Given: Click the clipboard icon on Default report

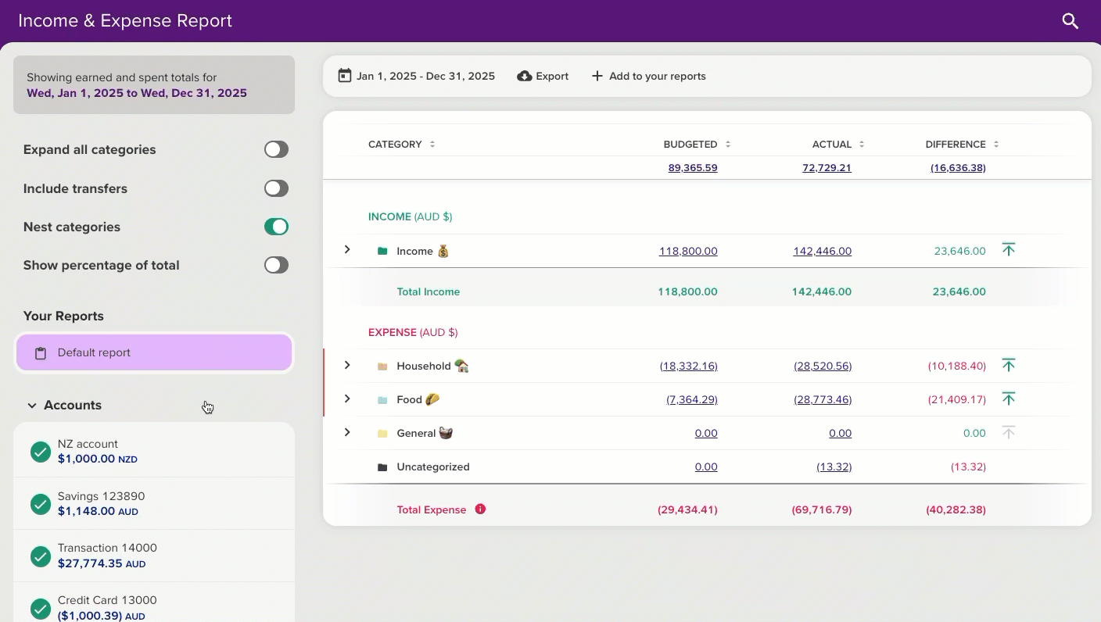Looking at the screenshot, I should tap(41, 353).
